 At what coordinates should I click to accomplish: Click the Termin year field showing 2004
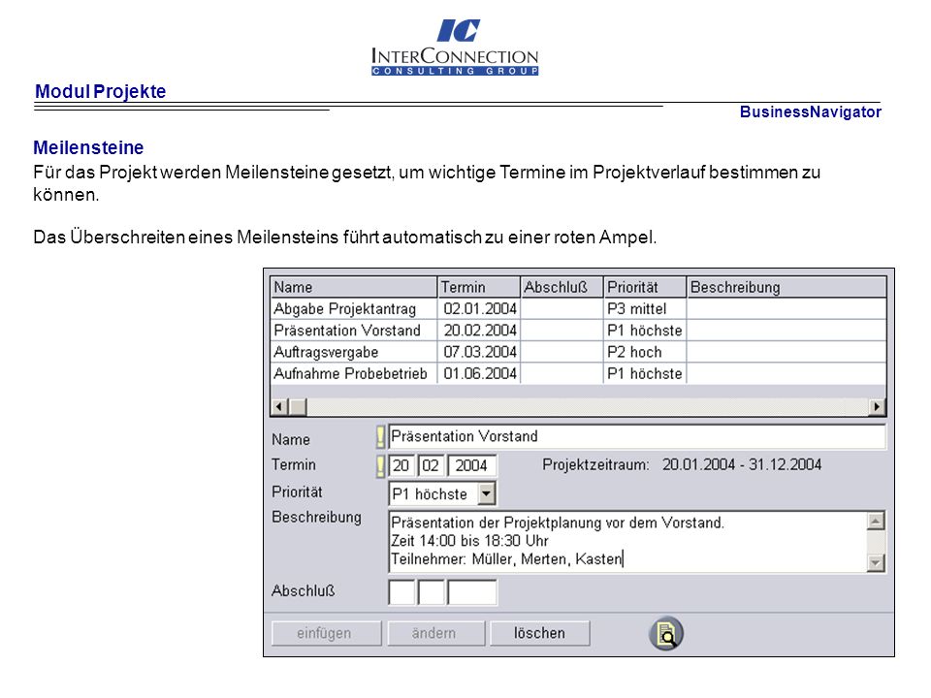tap(472, 466)
